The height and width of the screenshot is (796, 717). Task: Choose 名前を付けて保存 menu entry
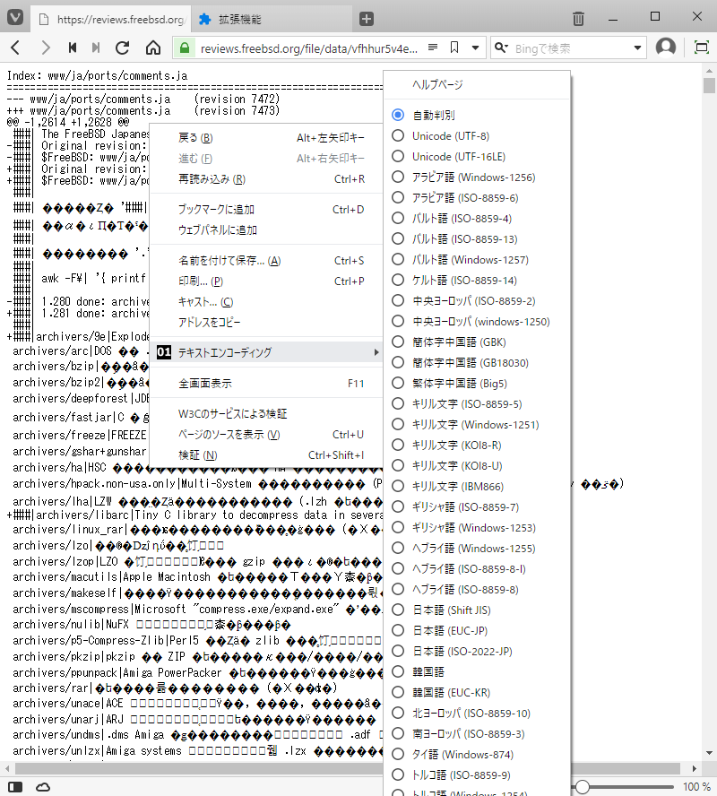(x=266, y=261)
